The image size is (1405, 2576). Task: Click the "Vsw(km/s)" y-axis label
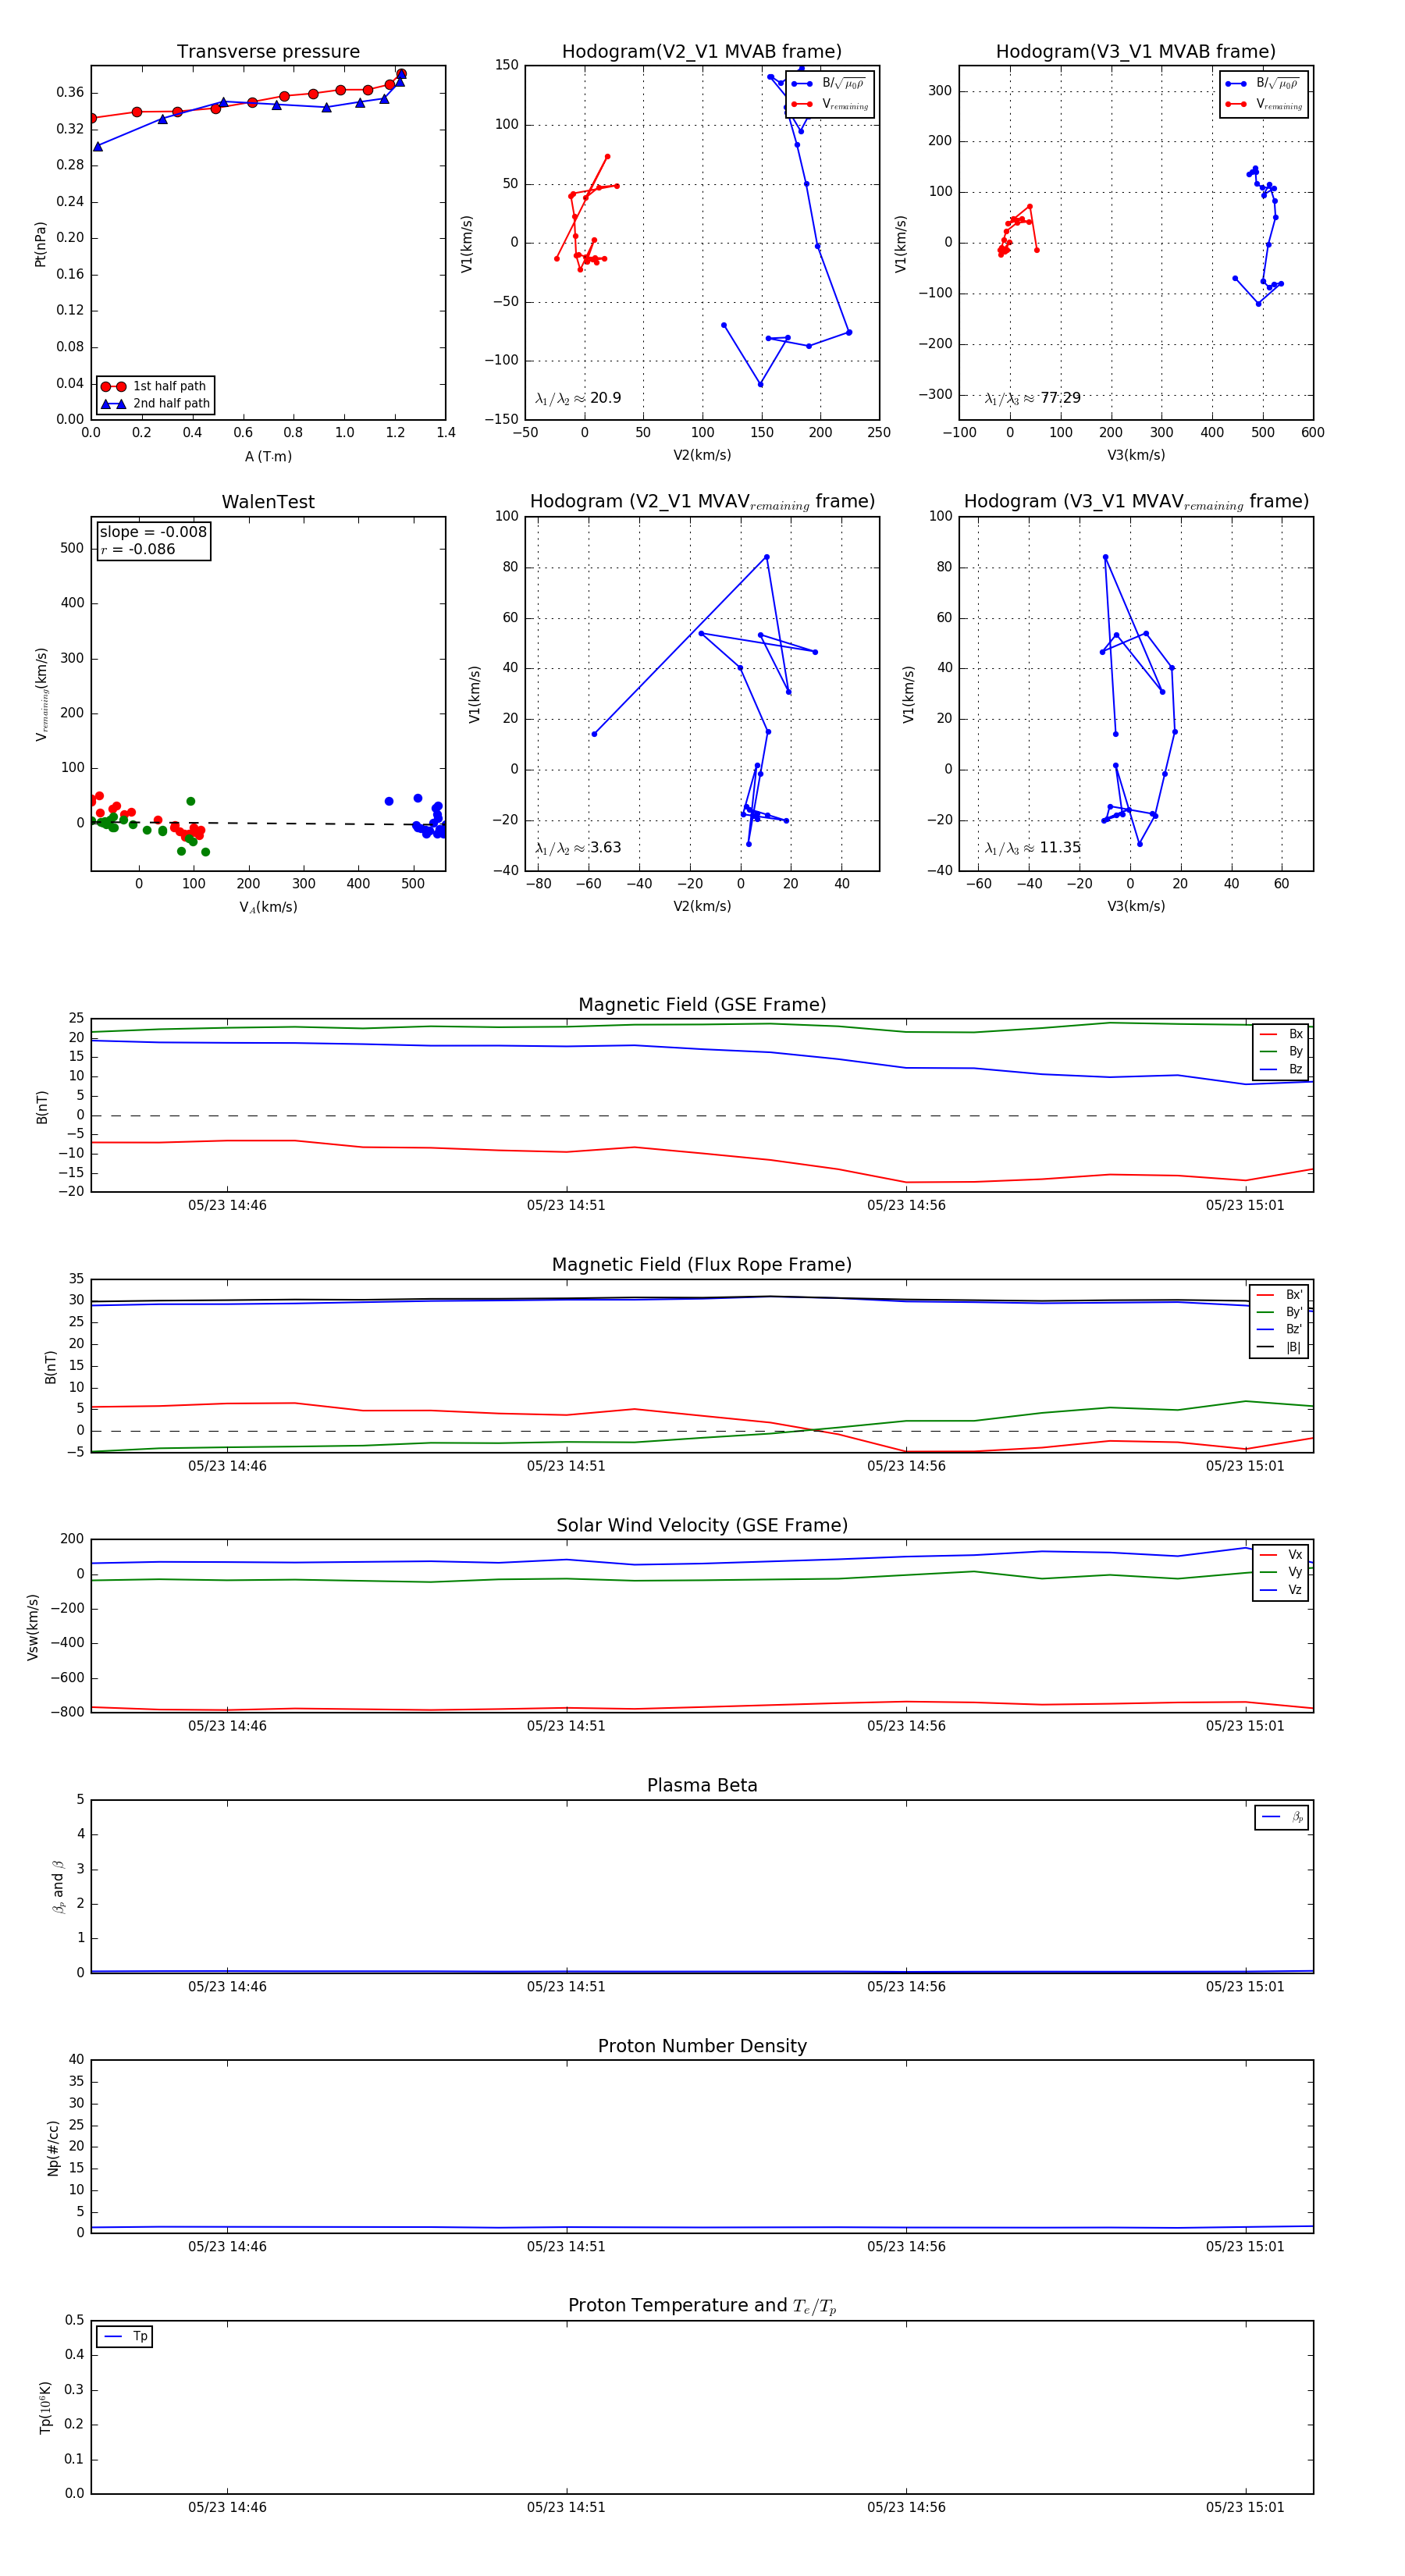pyautogui.click(x=33, y=1627)
